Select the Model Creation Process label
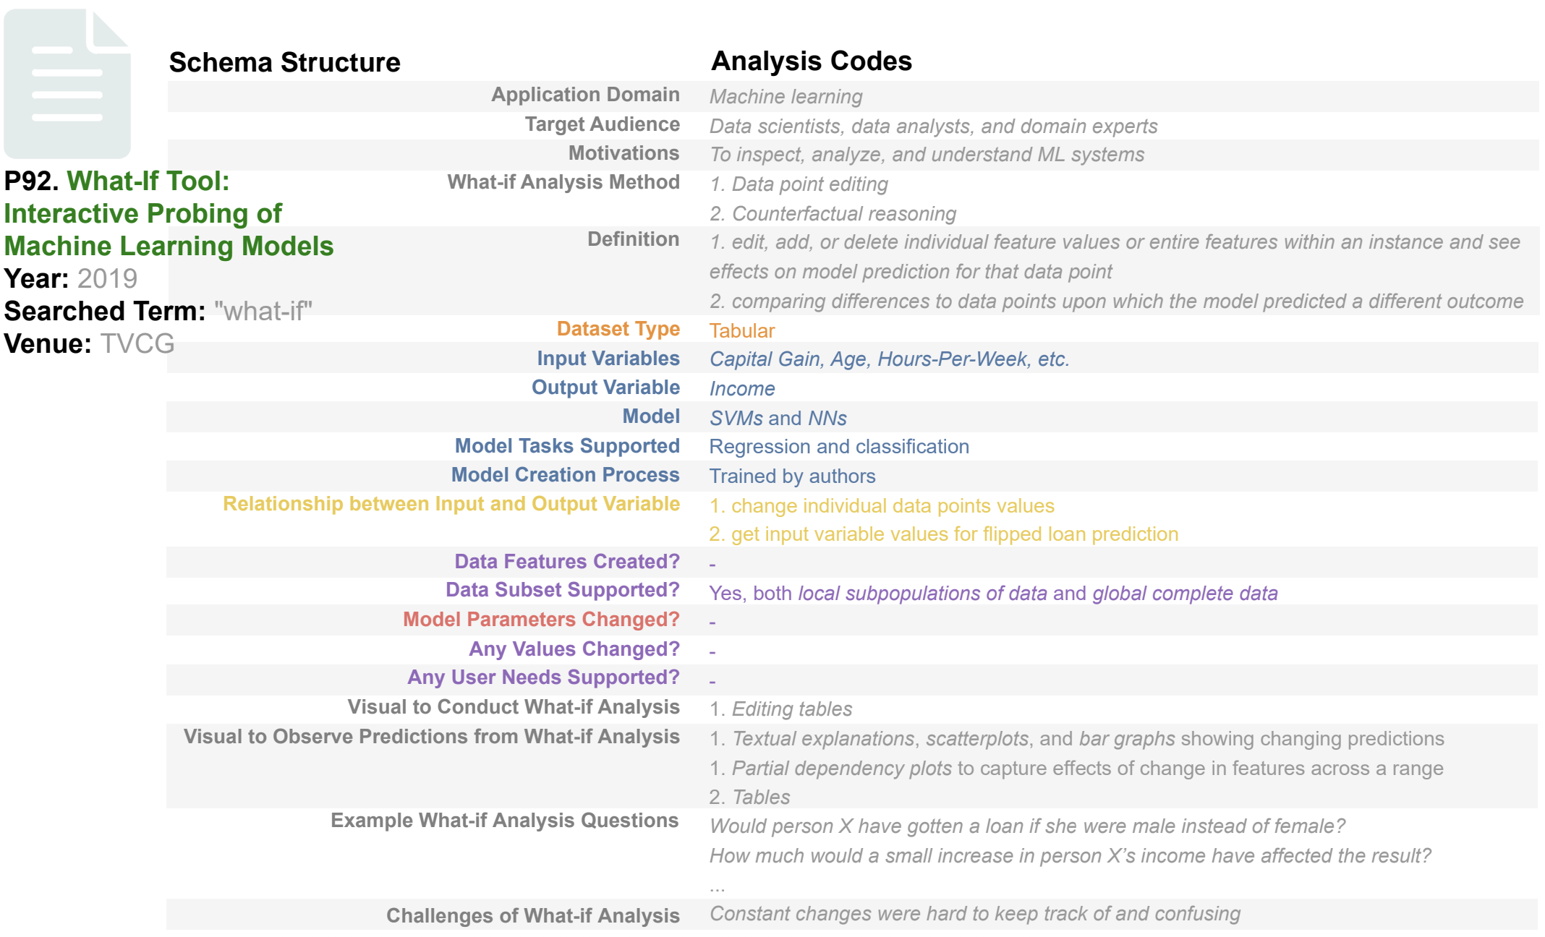Viewport: 1545px width, 937px height. point(565,475)
